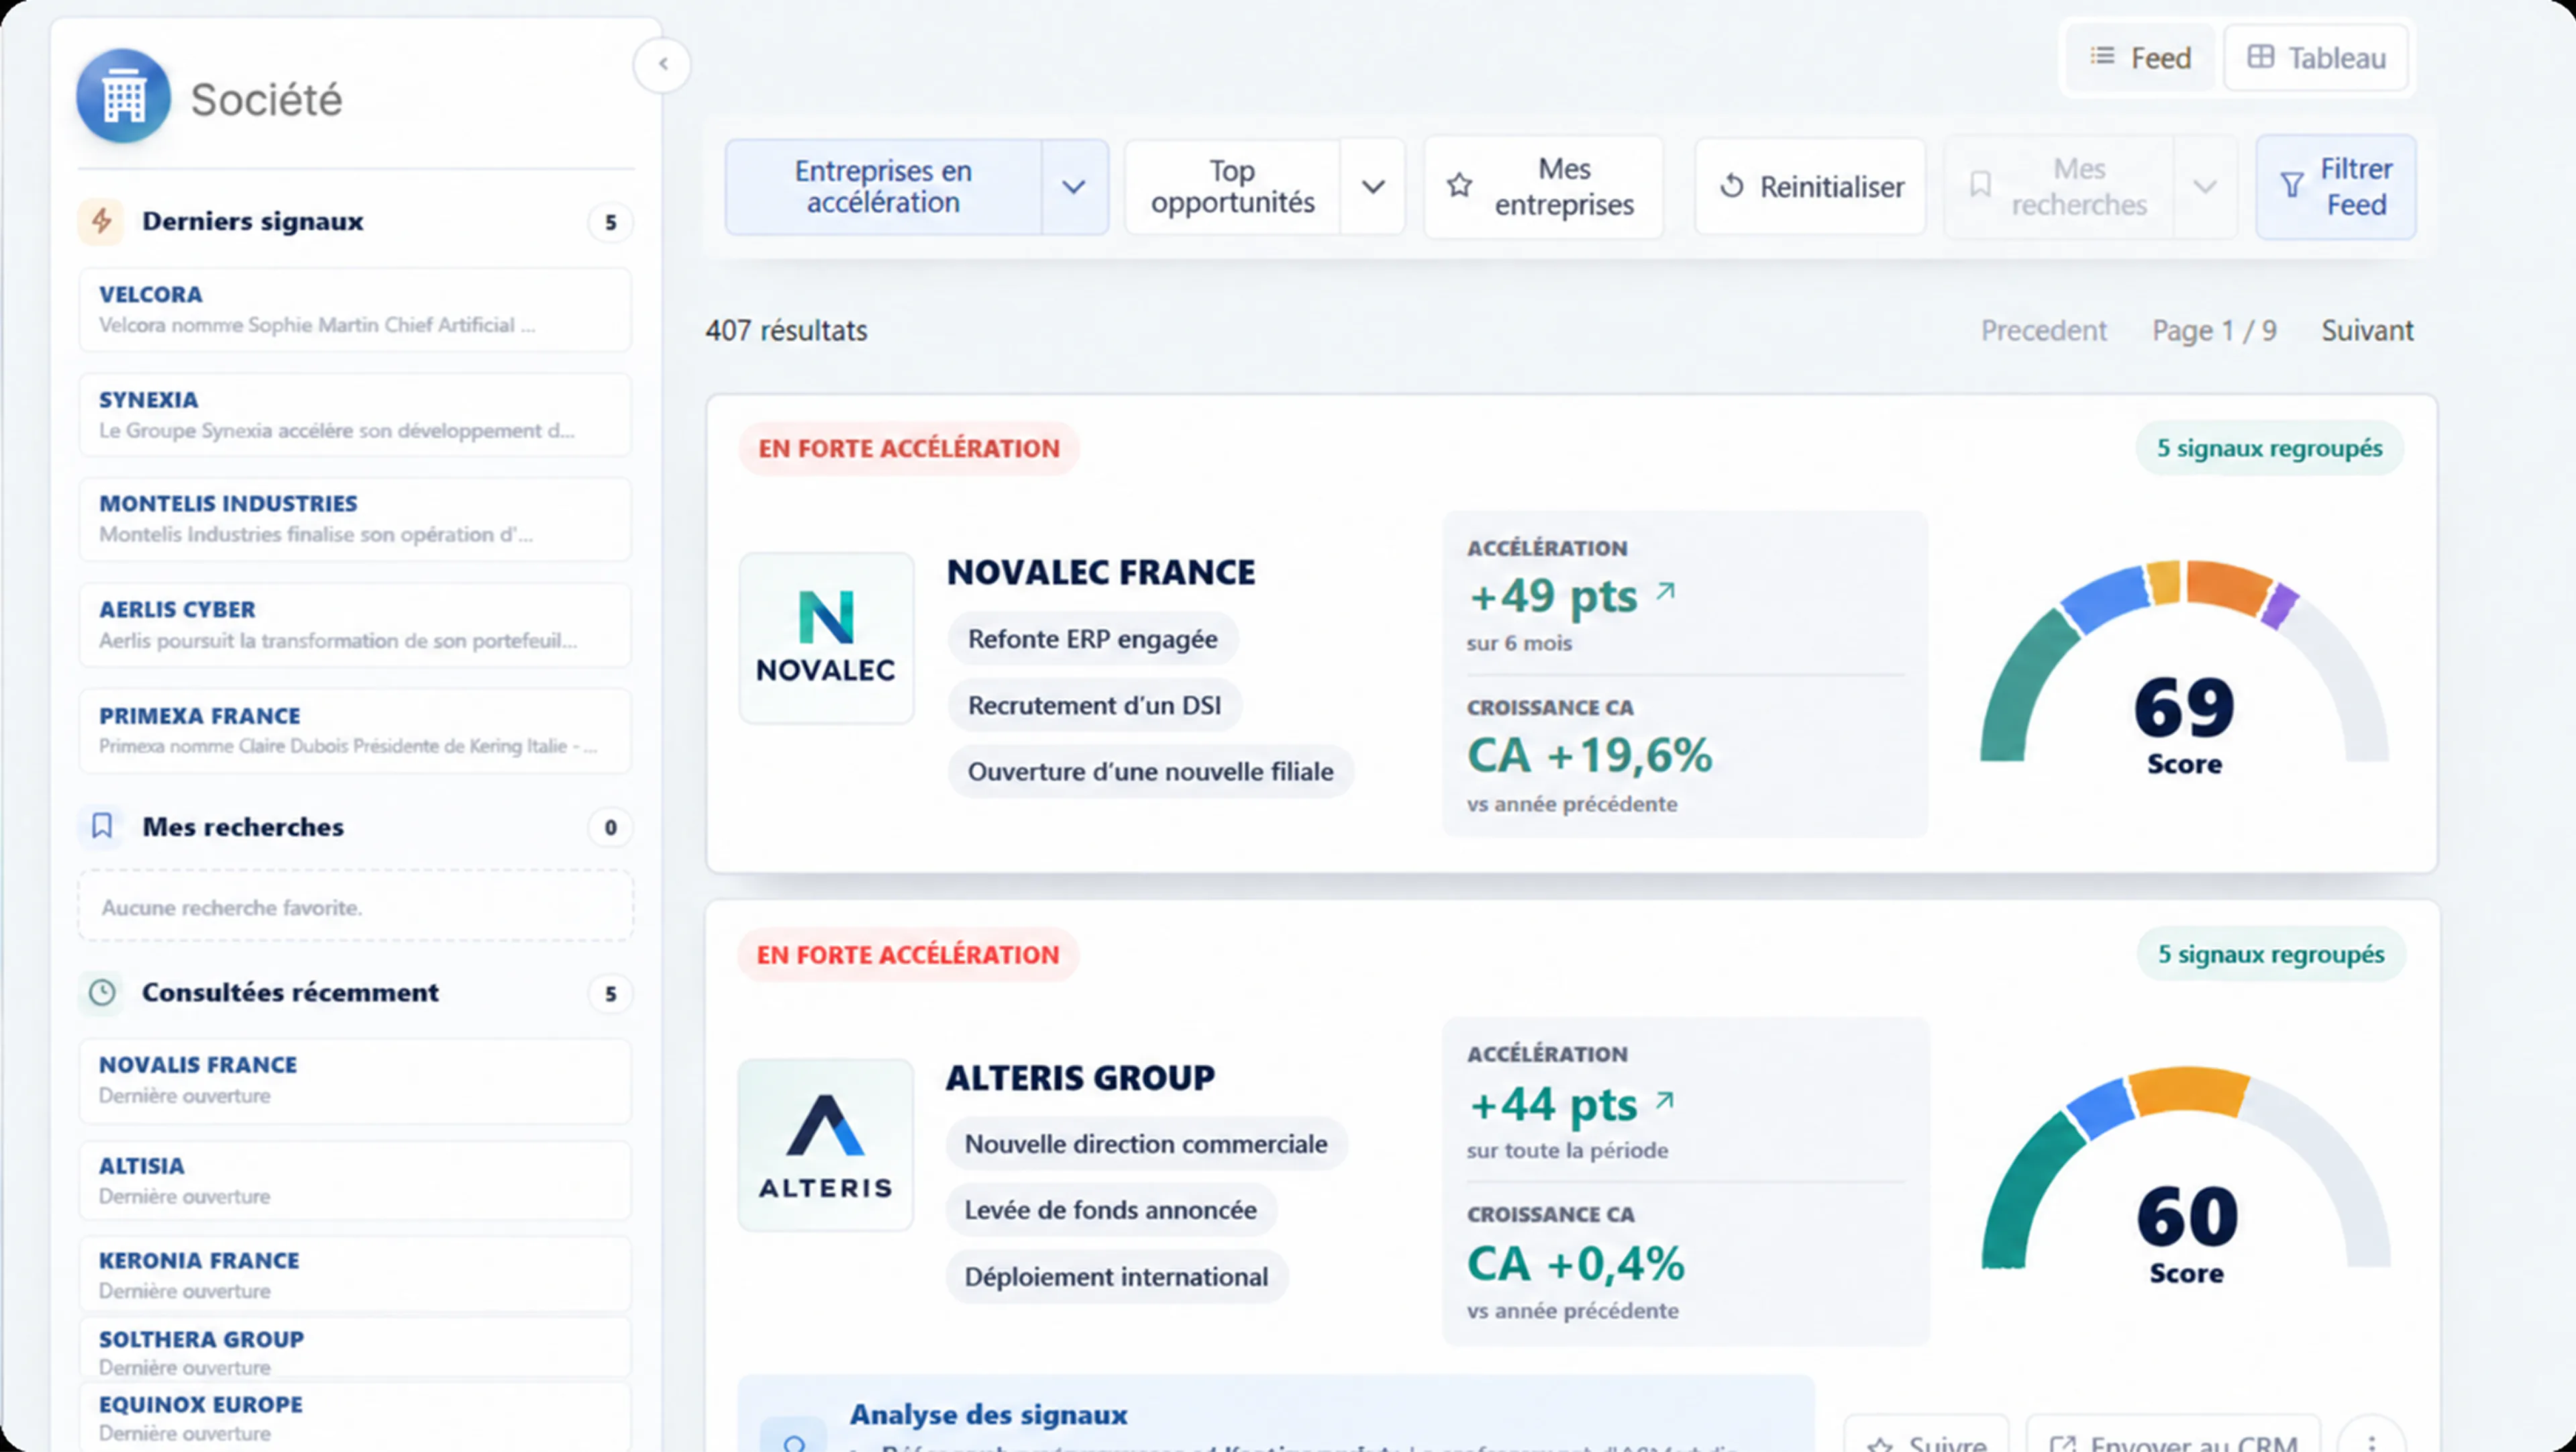The image size is (2576, 1452).
Task: Open recently viewed ALTISIA
Action: click(x=355, y=1181)
